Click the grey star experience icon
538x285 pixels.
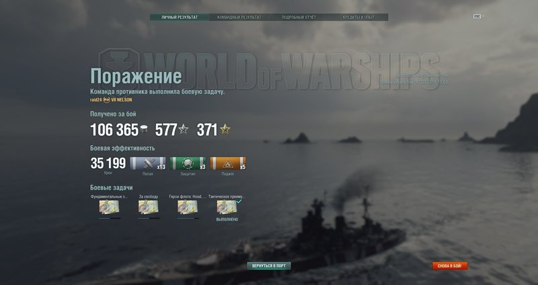[x=184, y=129]
